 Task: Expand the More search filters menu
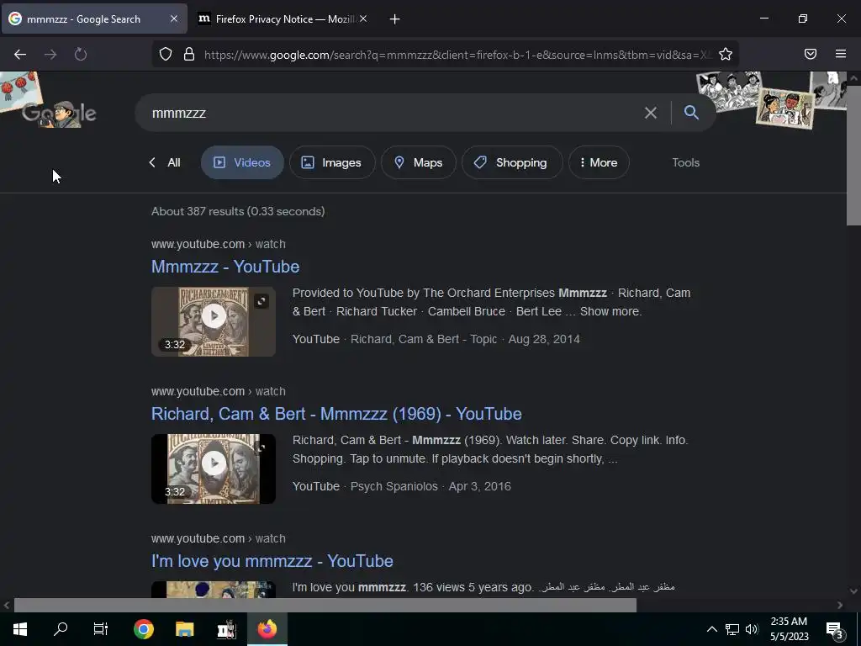tap(599, 162)
